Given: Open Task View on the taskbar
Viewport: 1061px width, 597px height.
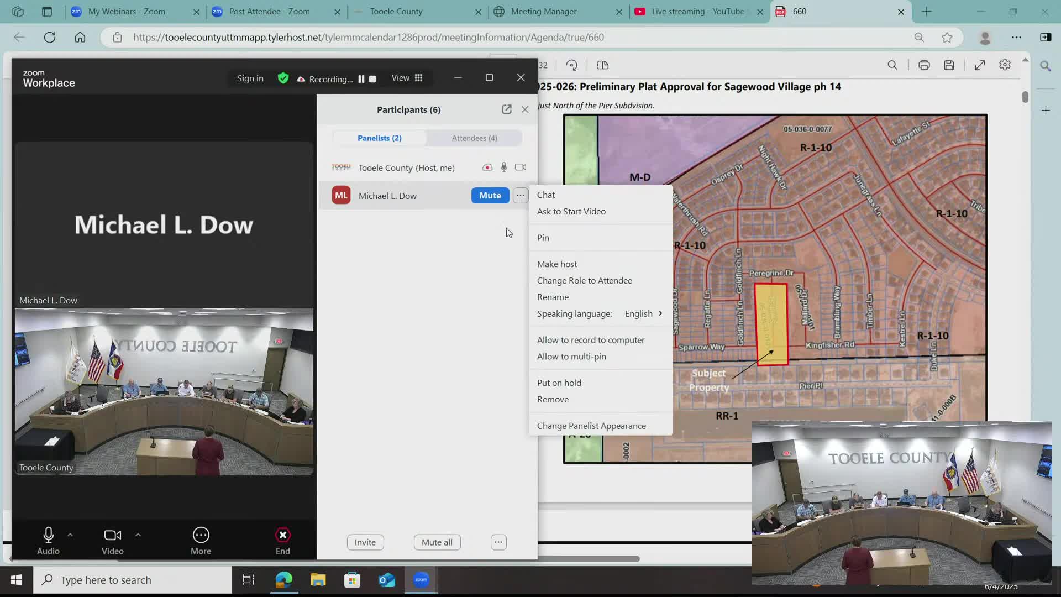Looking at the screenshot, I should tap(249, 580).
